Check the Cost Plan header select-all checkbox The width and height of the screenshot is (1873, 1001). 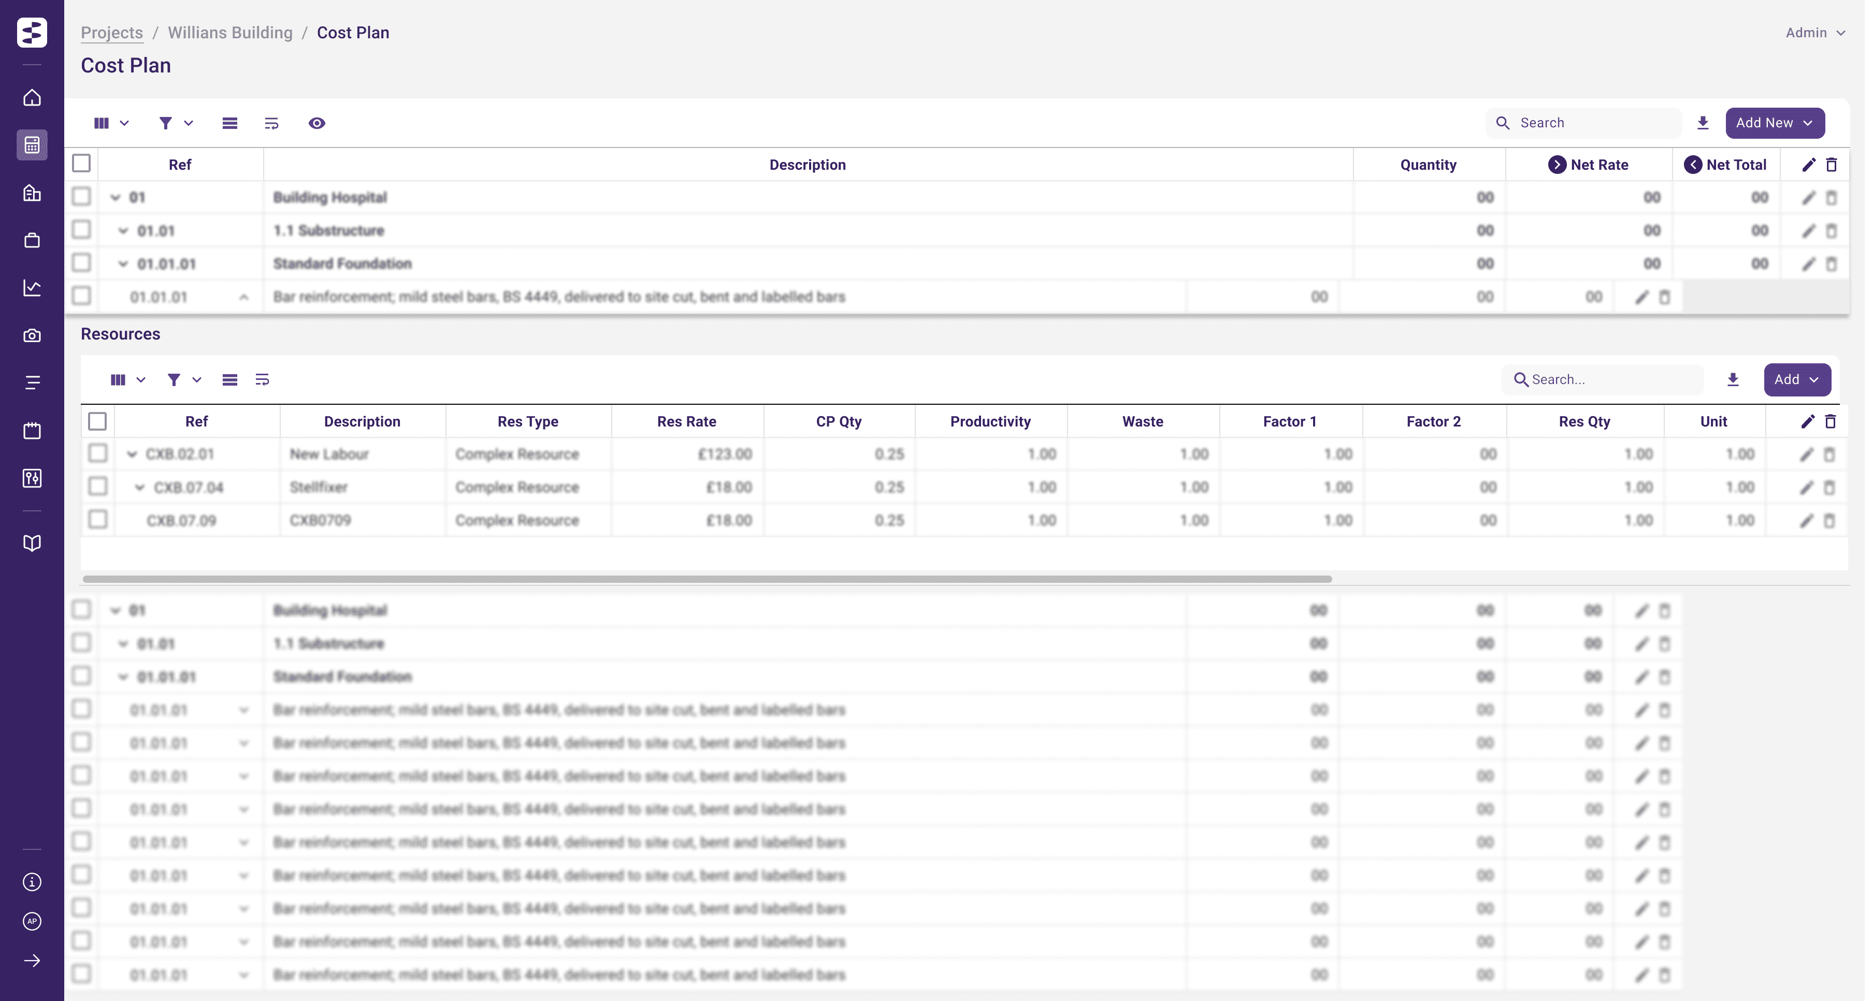81,164
